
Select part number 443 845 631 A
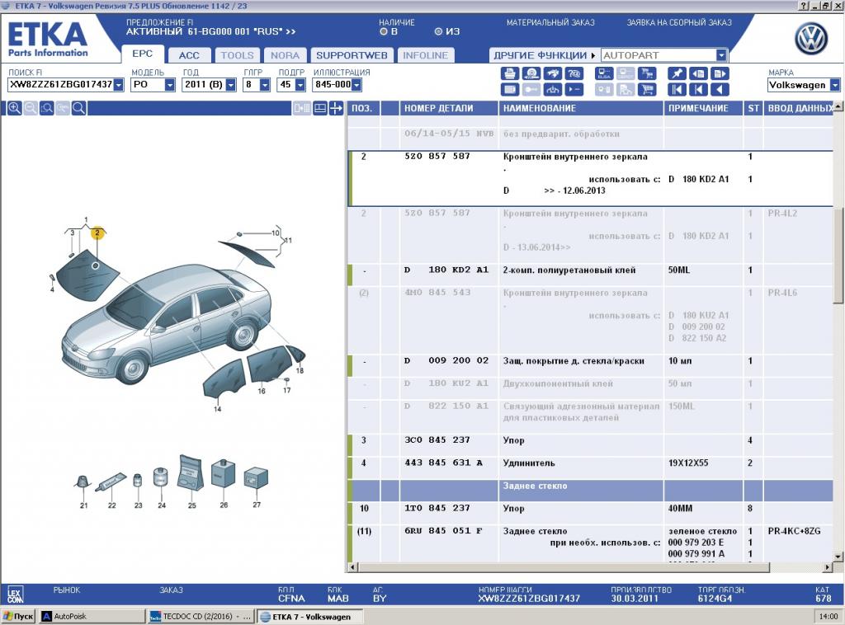point(443,463)
